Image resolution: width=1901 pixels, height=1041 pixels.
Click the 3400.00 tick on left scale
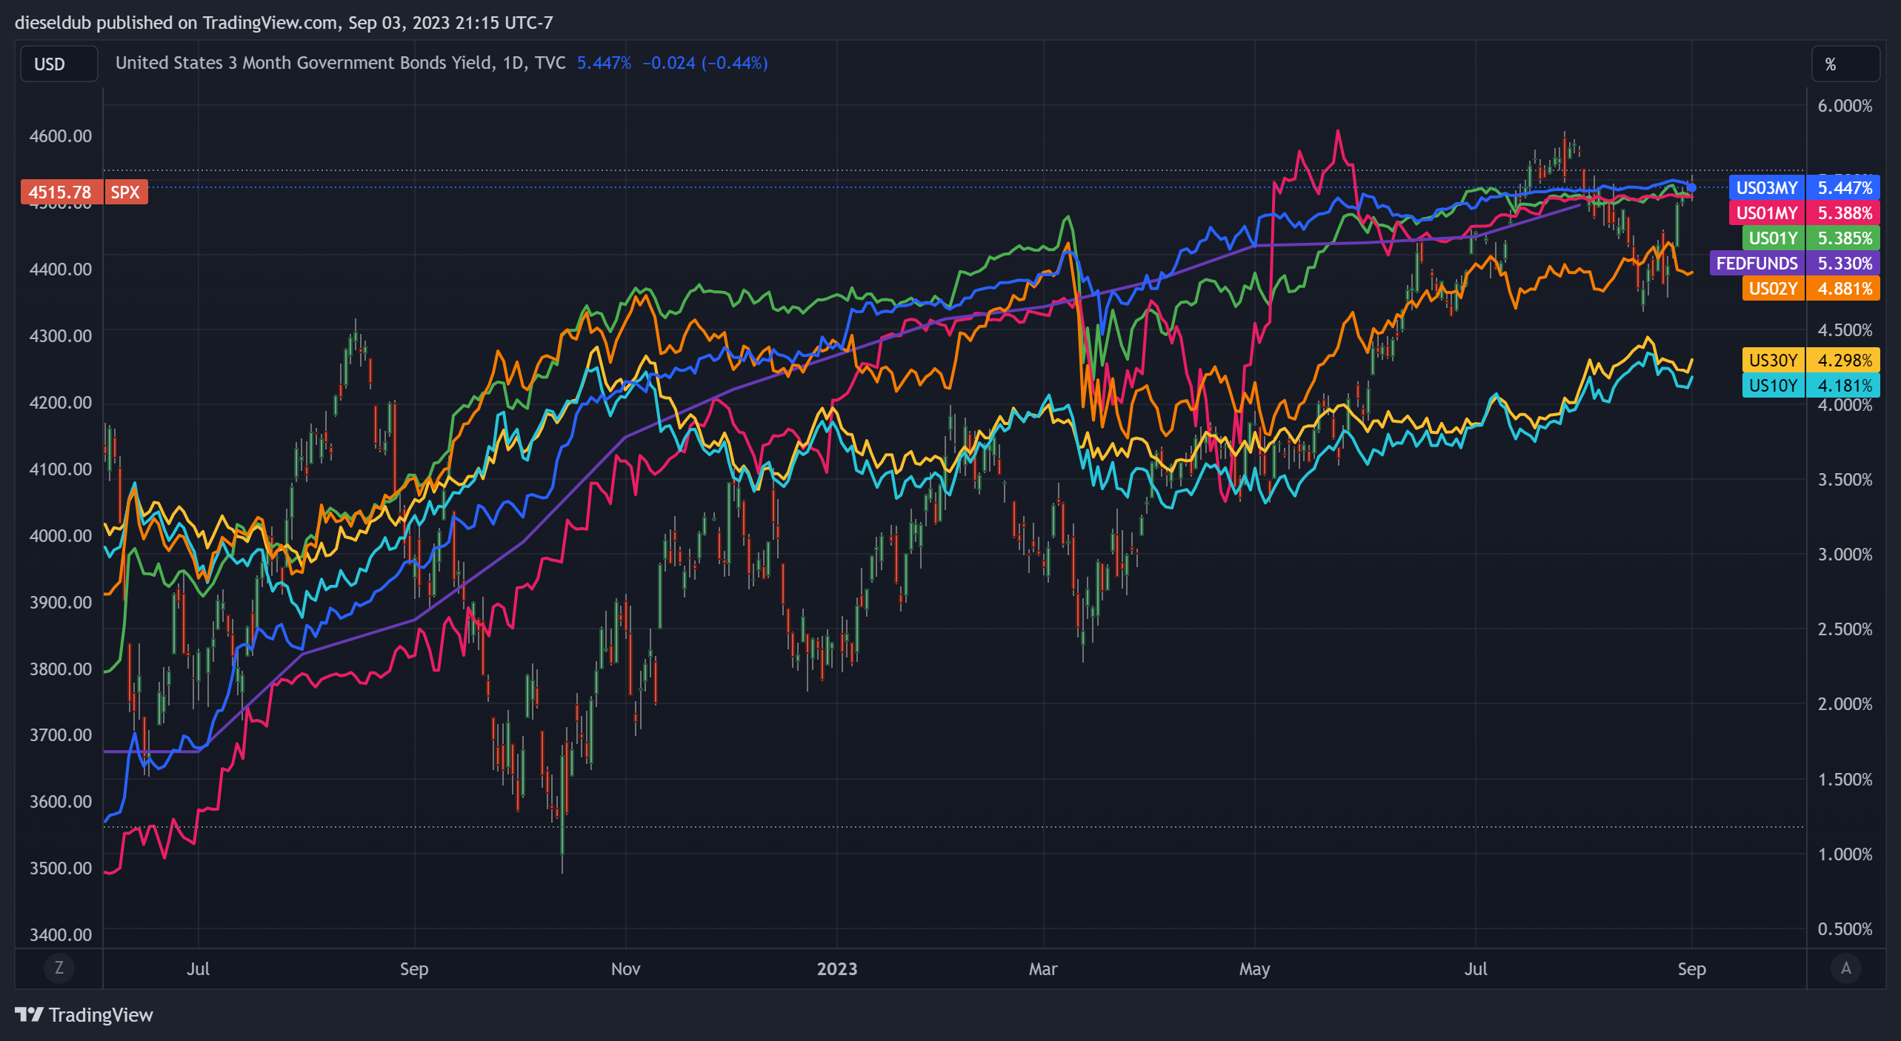(x=61, y=934)
